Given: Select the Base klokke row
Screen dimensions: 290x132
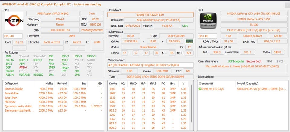Looking at the screenshot, I should (x=53, y=93).
